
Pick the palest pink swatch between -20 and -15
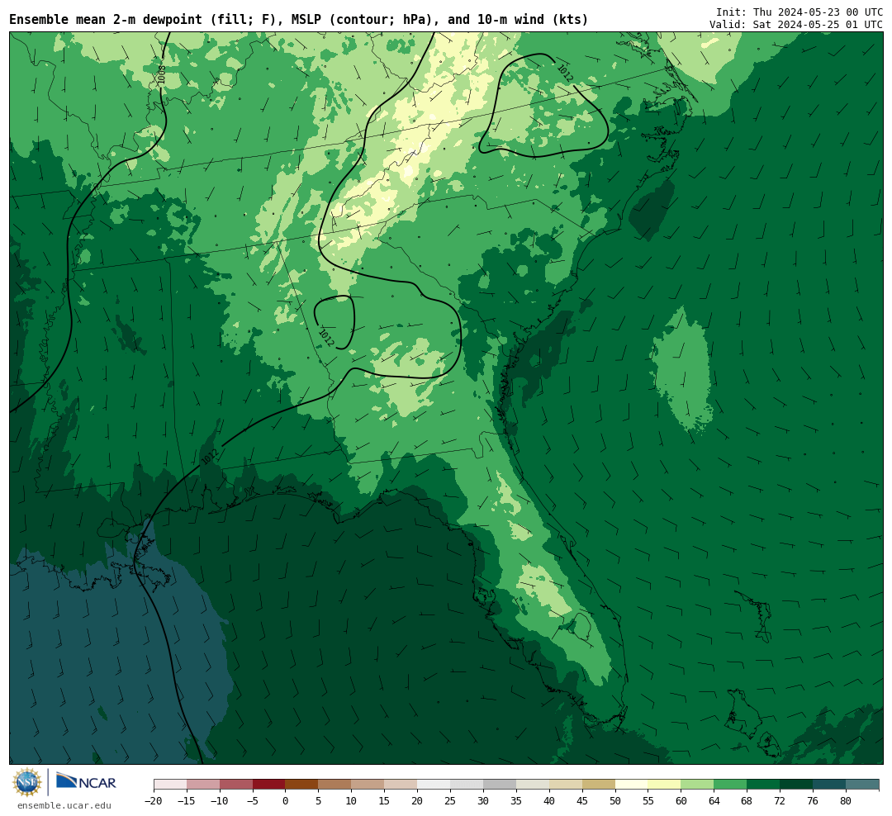[x=170, y=785]
